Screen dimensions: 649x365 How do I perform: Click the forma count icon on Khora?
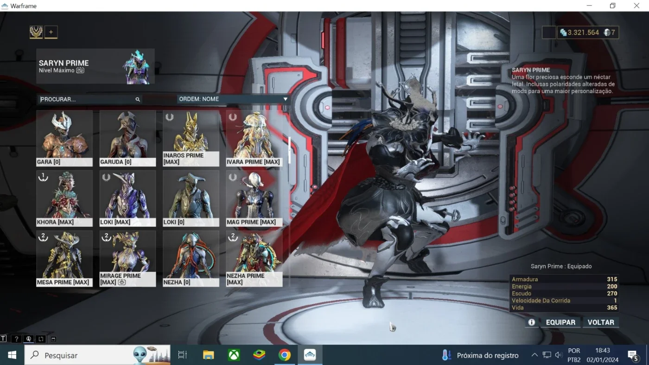coord(43,177)
